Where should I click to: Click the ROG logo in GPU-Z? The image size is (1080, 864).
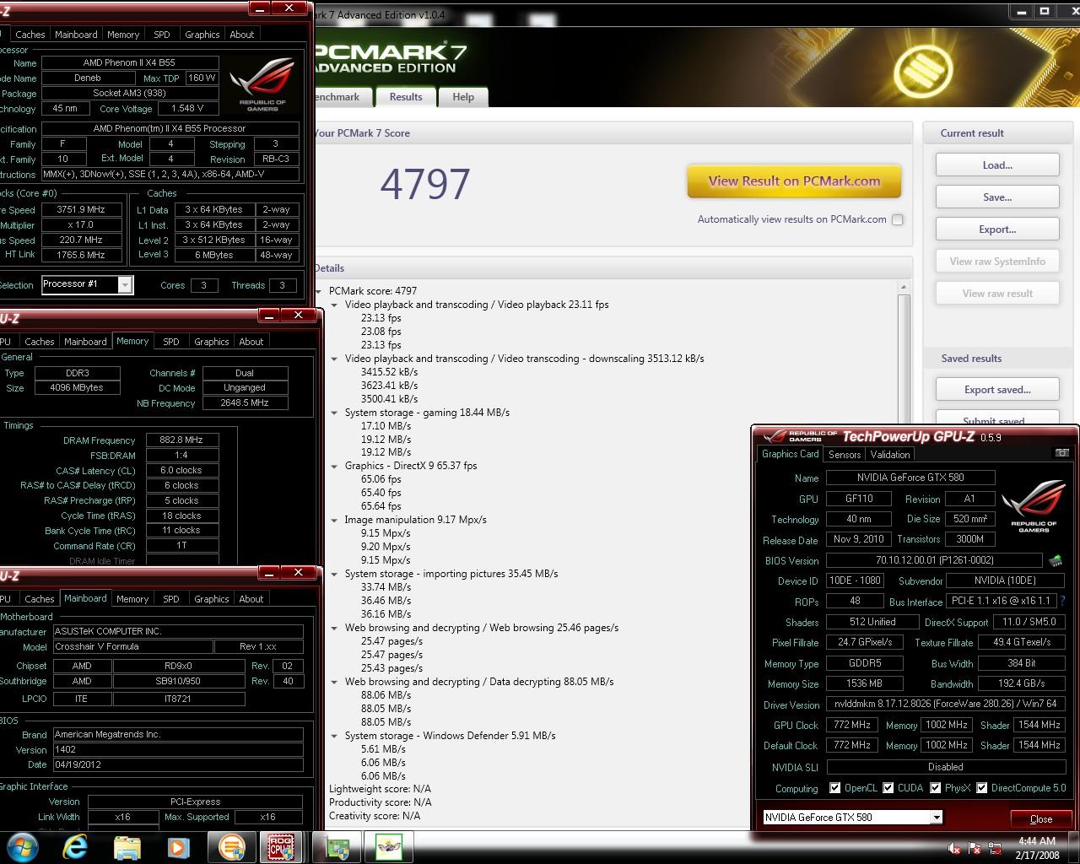tap(1034, 505)
